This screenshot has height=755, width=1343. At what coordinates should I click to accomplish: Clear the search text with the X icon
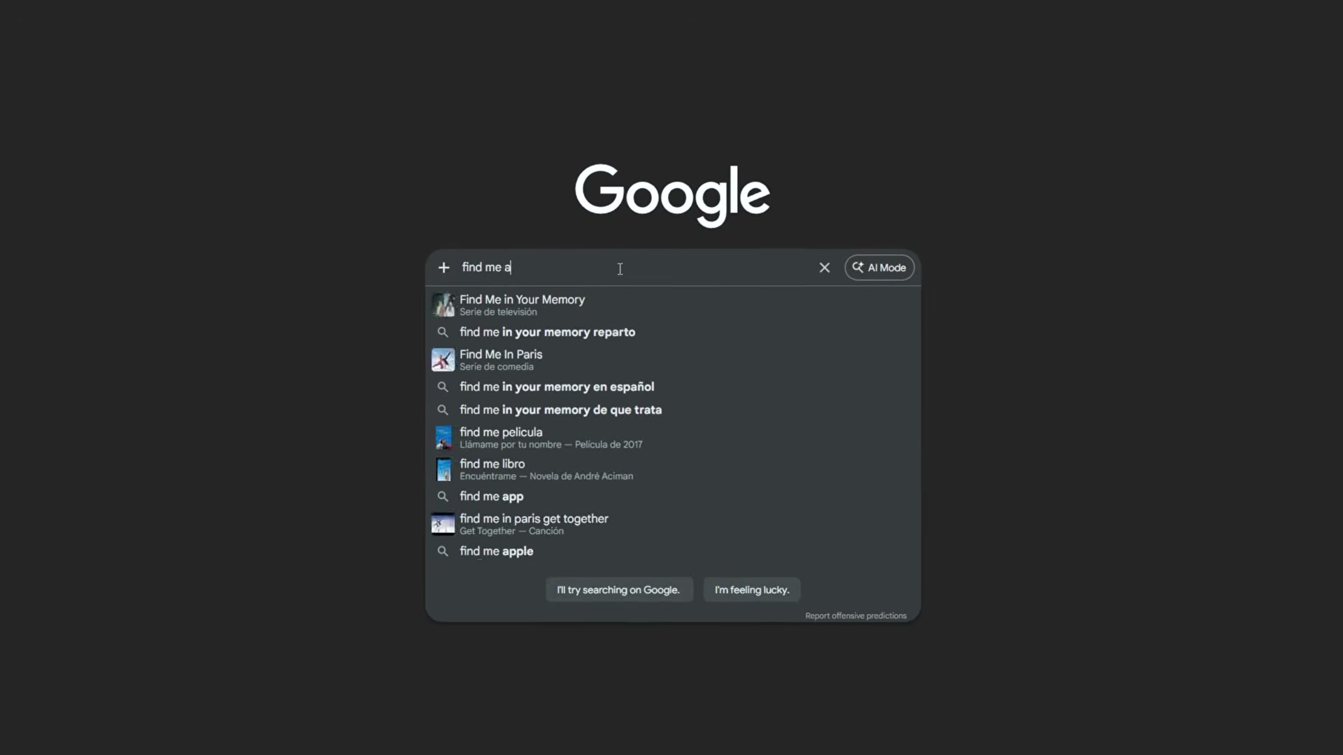825,268
